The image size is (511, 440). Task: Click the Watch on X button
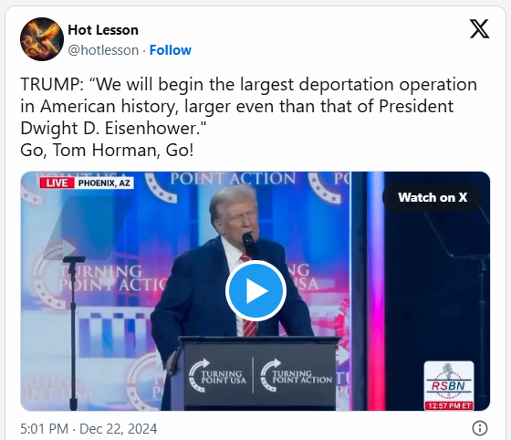[x=433, y=197]
